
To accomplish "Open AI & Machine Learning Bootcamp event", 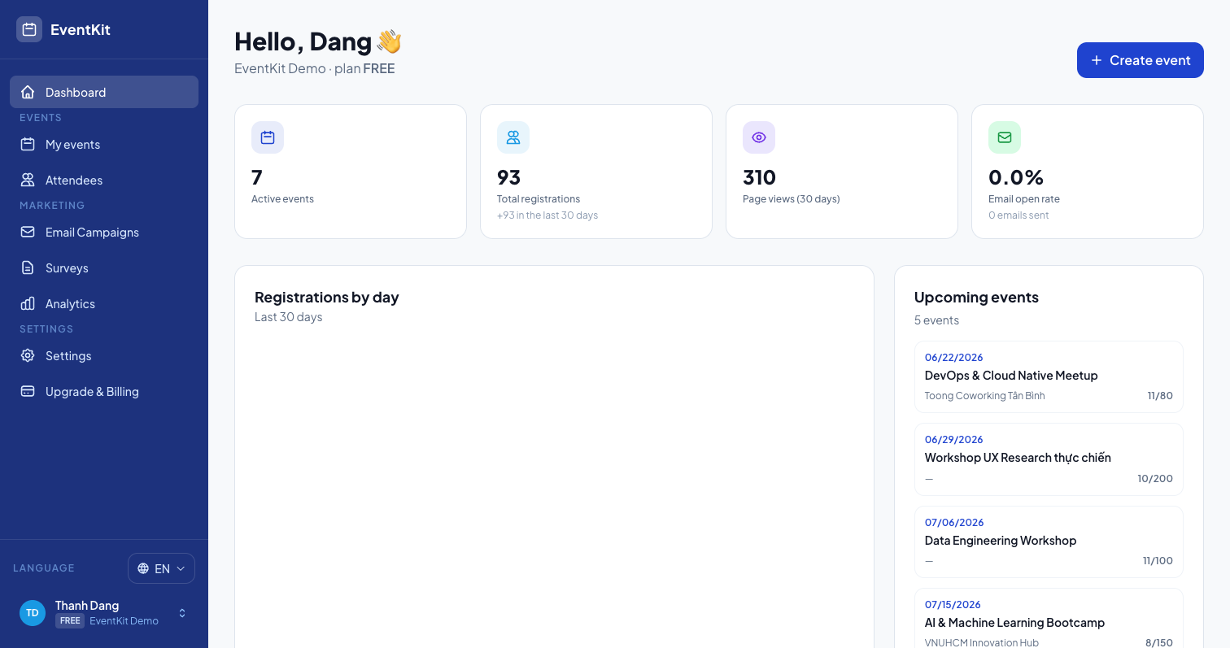I will point(1049,620).
